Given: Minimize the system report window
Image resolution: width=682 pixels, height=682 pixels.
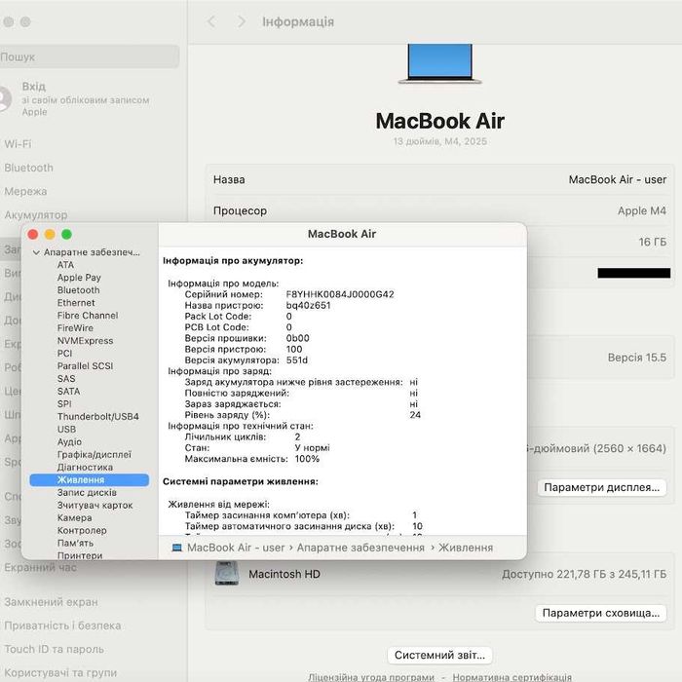Looking at the screenshot, I should (50, 235).
